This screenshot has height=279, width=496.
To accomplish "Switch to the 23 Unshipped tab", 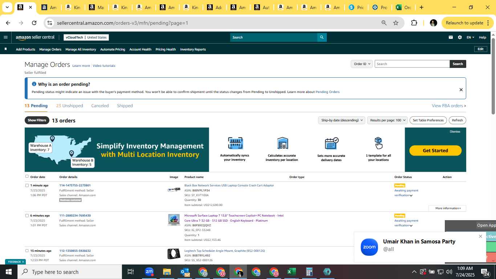I will pos(69,106).
